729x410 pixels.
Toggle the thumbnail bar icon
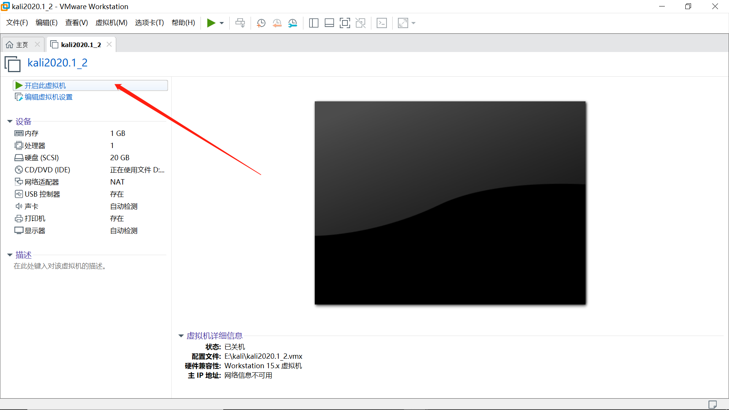329,23
